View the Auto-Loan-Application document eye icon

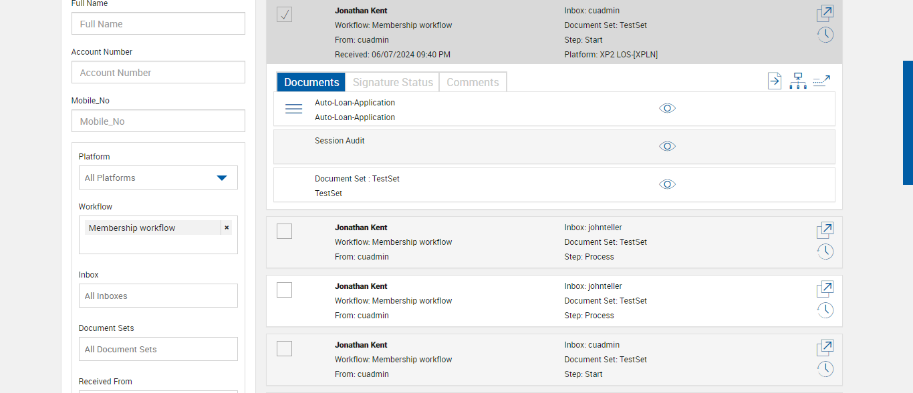[667, 108]
